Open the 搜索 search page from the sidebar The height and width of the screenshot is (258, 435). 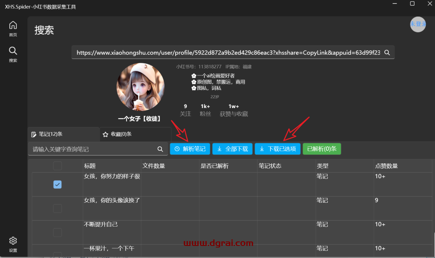pos(13,54)
